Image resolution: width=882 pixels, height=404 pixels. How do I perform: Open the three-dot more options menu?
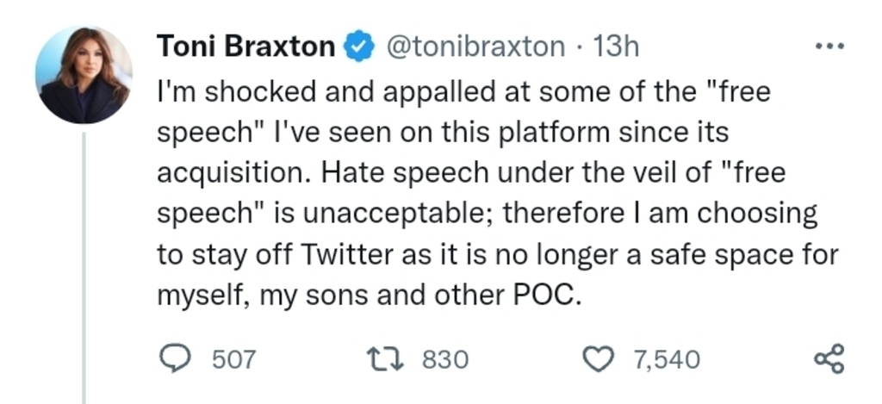[x=829, y=47]
